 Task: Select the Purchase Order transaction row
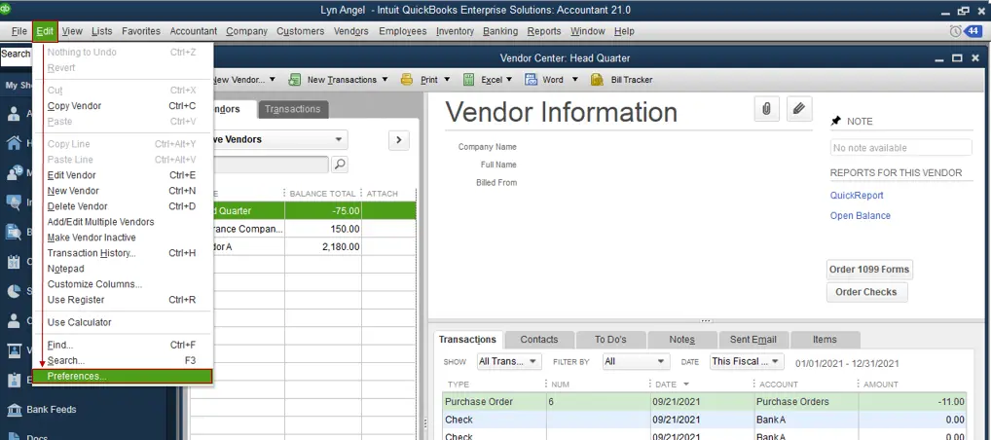704,401
